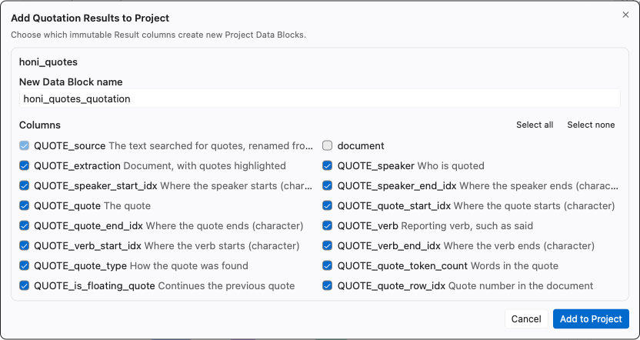This screenshot has width=640, height=340.
Task: Click 'Document, with quotes highlighted' description
Action: (205, 165)
